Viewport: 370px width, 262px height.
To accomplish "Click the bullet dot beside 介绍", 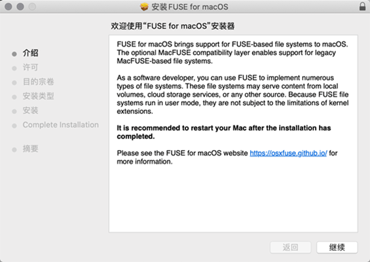I will click(x=14, y=54).
